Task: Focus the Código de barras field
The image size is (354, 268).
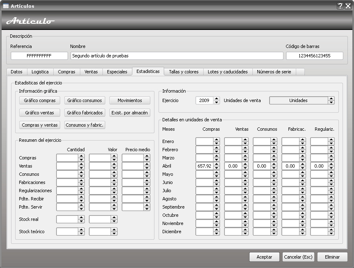Action: 314,56
